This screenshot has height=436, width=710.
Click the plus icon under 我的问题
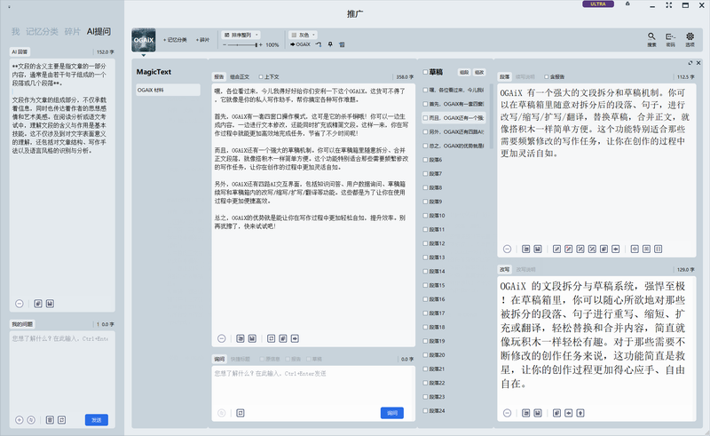[19, 419]
